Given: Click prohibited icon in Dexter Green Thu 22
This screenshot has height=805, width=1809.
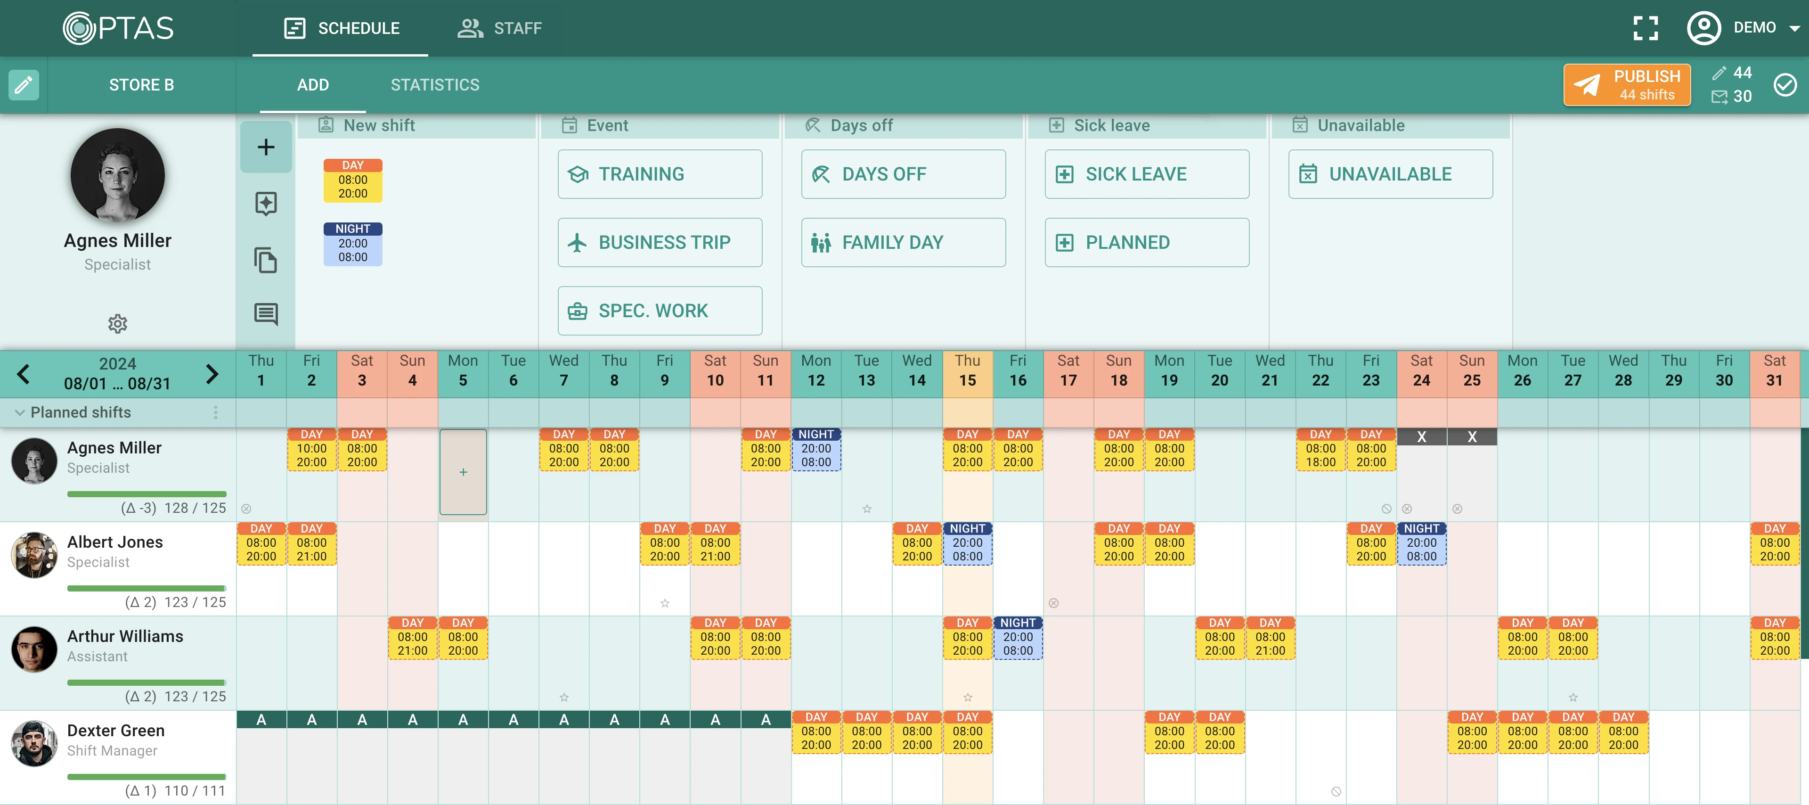Looking at the screenshot, I should (x=1336, y=792).
